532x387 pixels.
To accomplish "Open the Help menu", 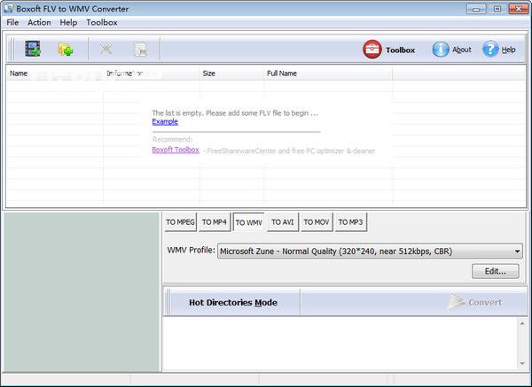I will (x=68, y=22).
